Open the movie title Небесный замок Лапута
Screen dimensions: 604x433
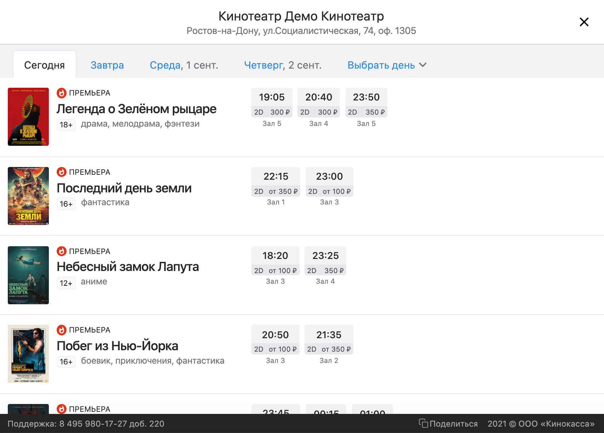coord(128,267)
